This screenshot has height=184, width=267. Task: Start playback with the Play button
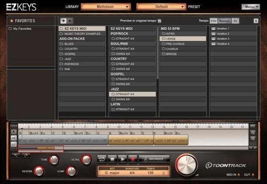(122, 158)
